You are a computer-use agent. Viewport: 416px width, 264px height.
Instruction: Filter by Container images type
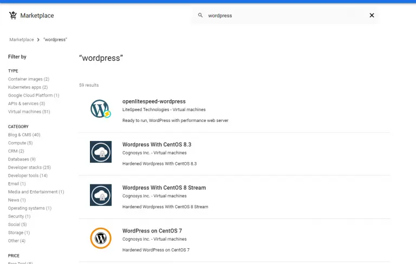pos(29,79)
